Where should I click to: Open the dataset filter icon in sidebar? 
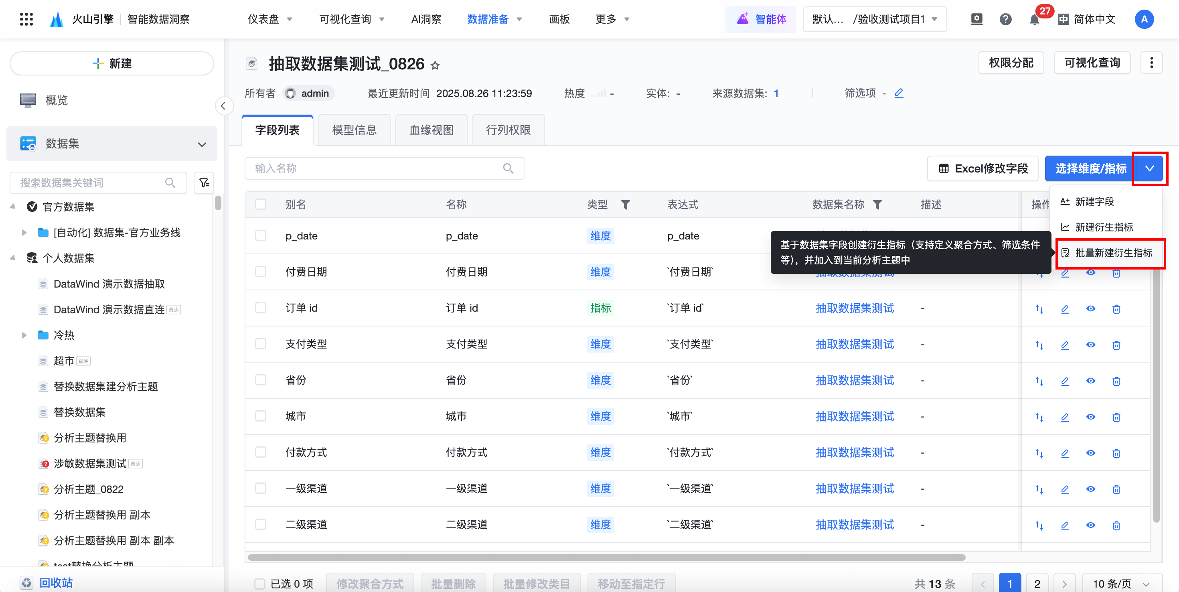point(204,182)
